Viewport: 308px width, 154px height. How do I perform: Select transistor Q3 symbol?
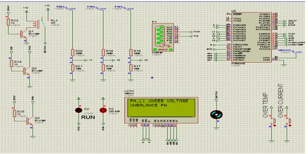click(30, 121)
